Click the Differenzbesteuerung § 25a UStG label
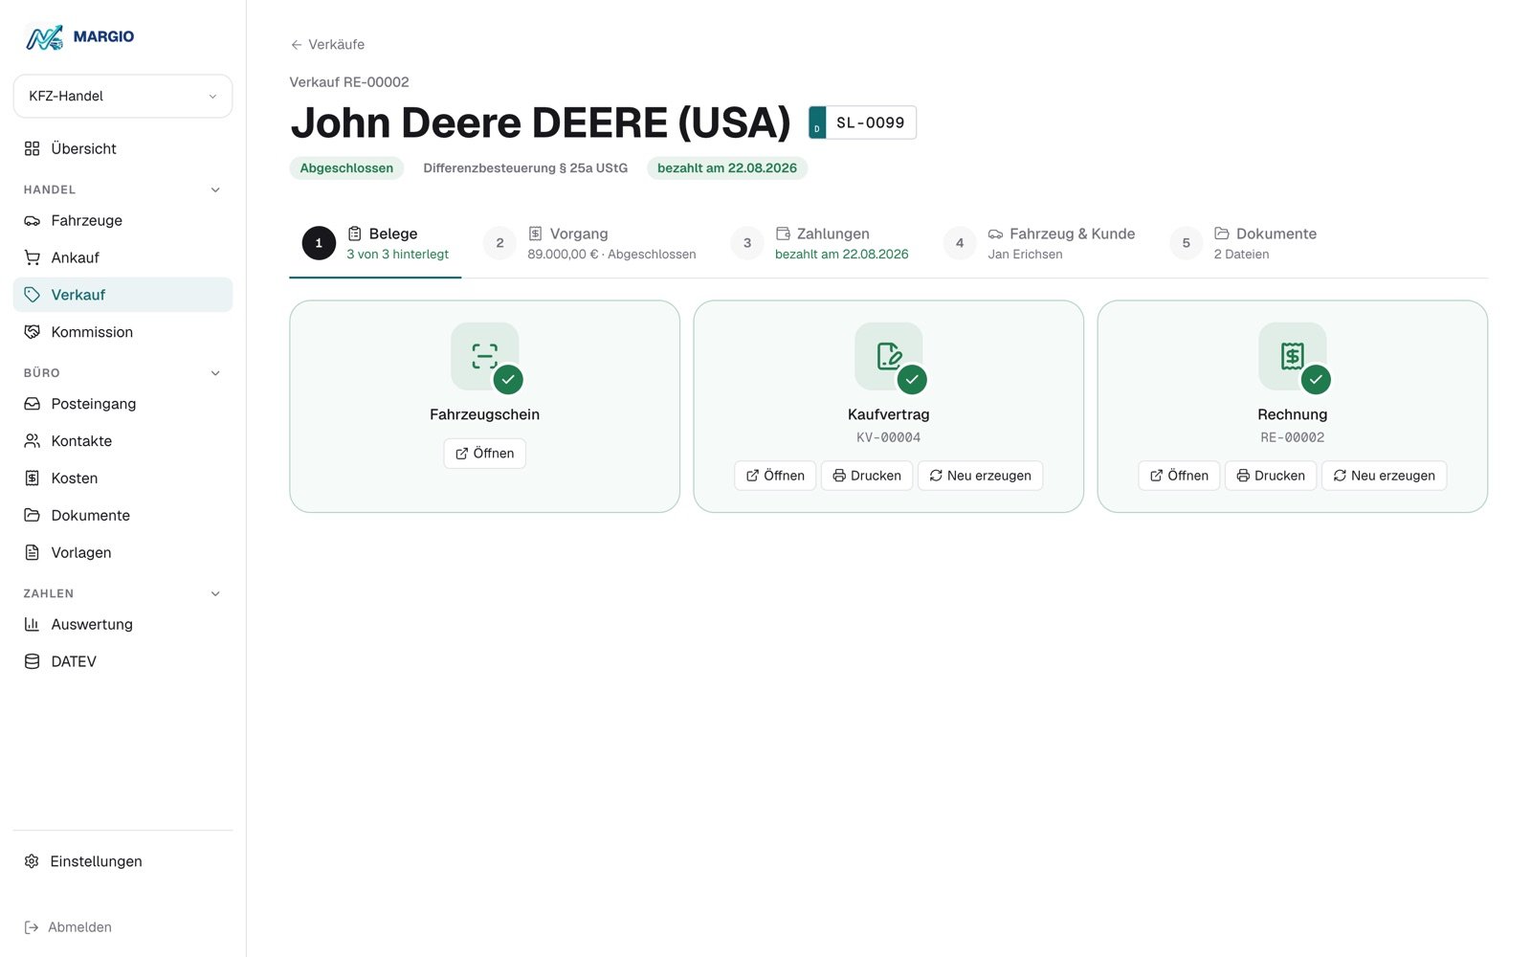Image resolution: width=1531 pixels, height=957 pixels. pyautogui.click(x=525, y=168)
